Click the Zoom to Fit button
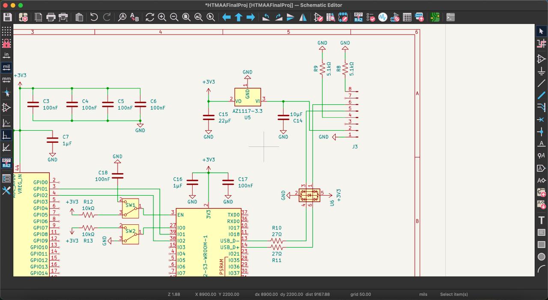548x300 pixels. click(x=186, y=17)
